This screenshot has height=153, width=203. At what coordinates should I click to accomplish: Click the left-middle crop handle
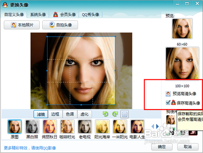(47, 71)
